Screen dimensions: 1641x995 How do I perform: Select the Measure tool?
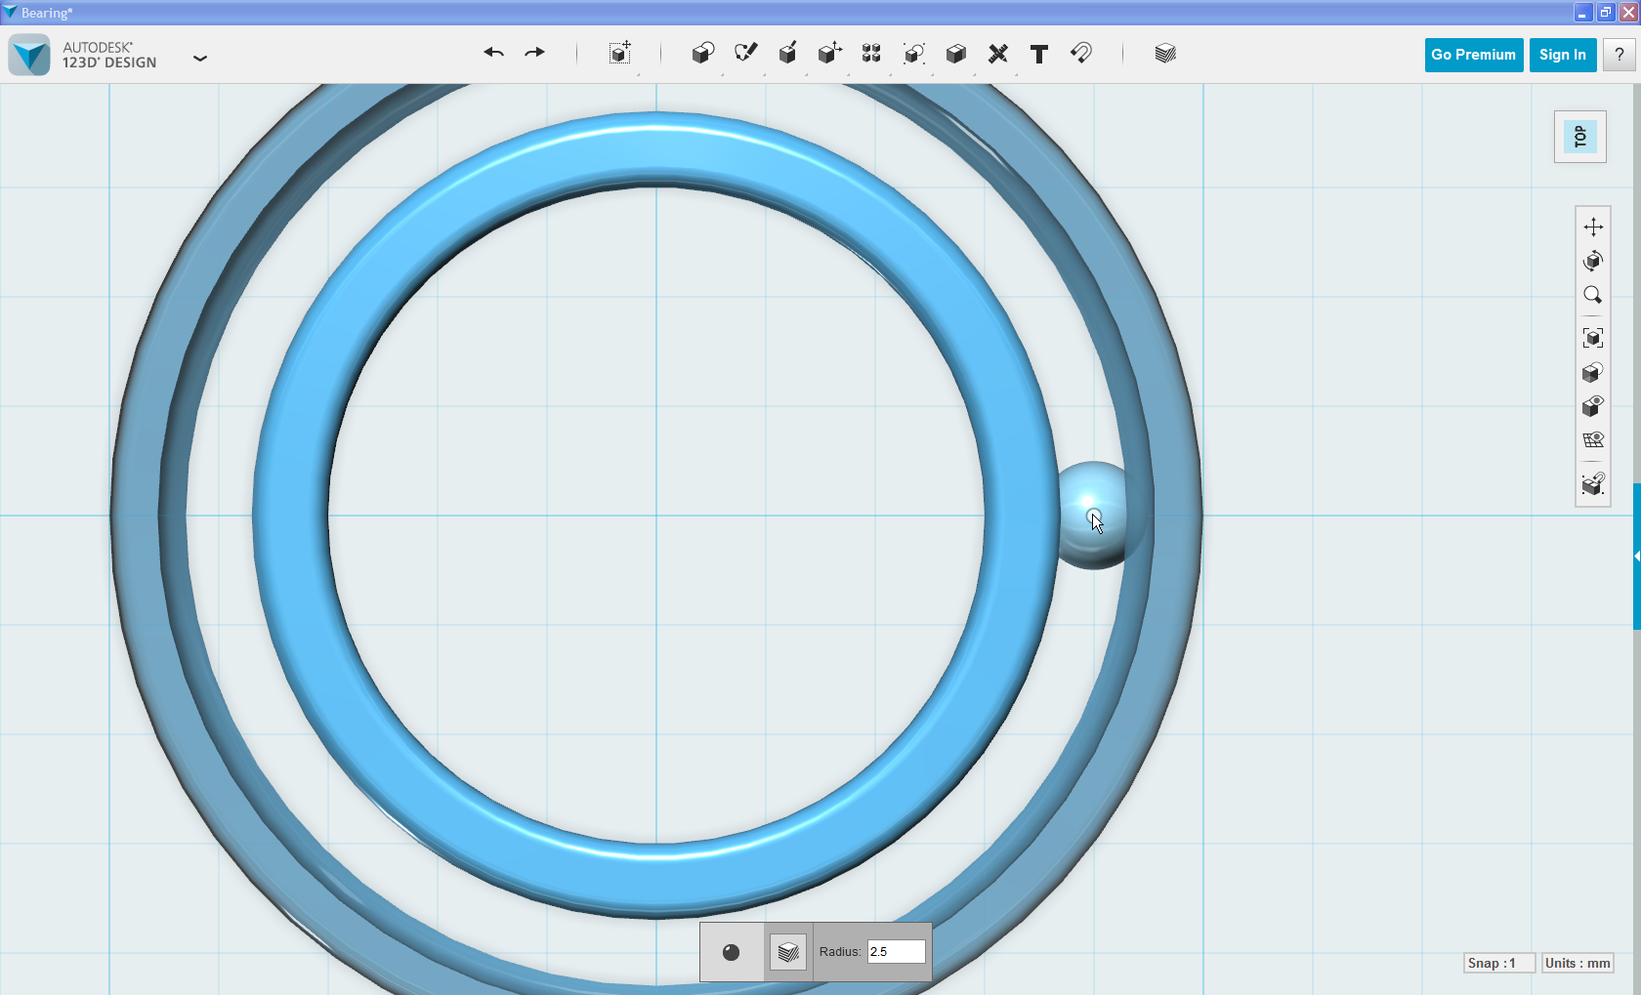pyautogui.click(x=997, y=54)
